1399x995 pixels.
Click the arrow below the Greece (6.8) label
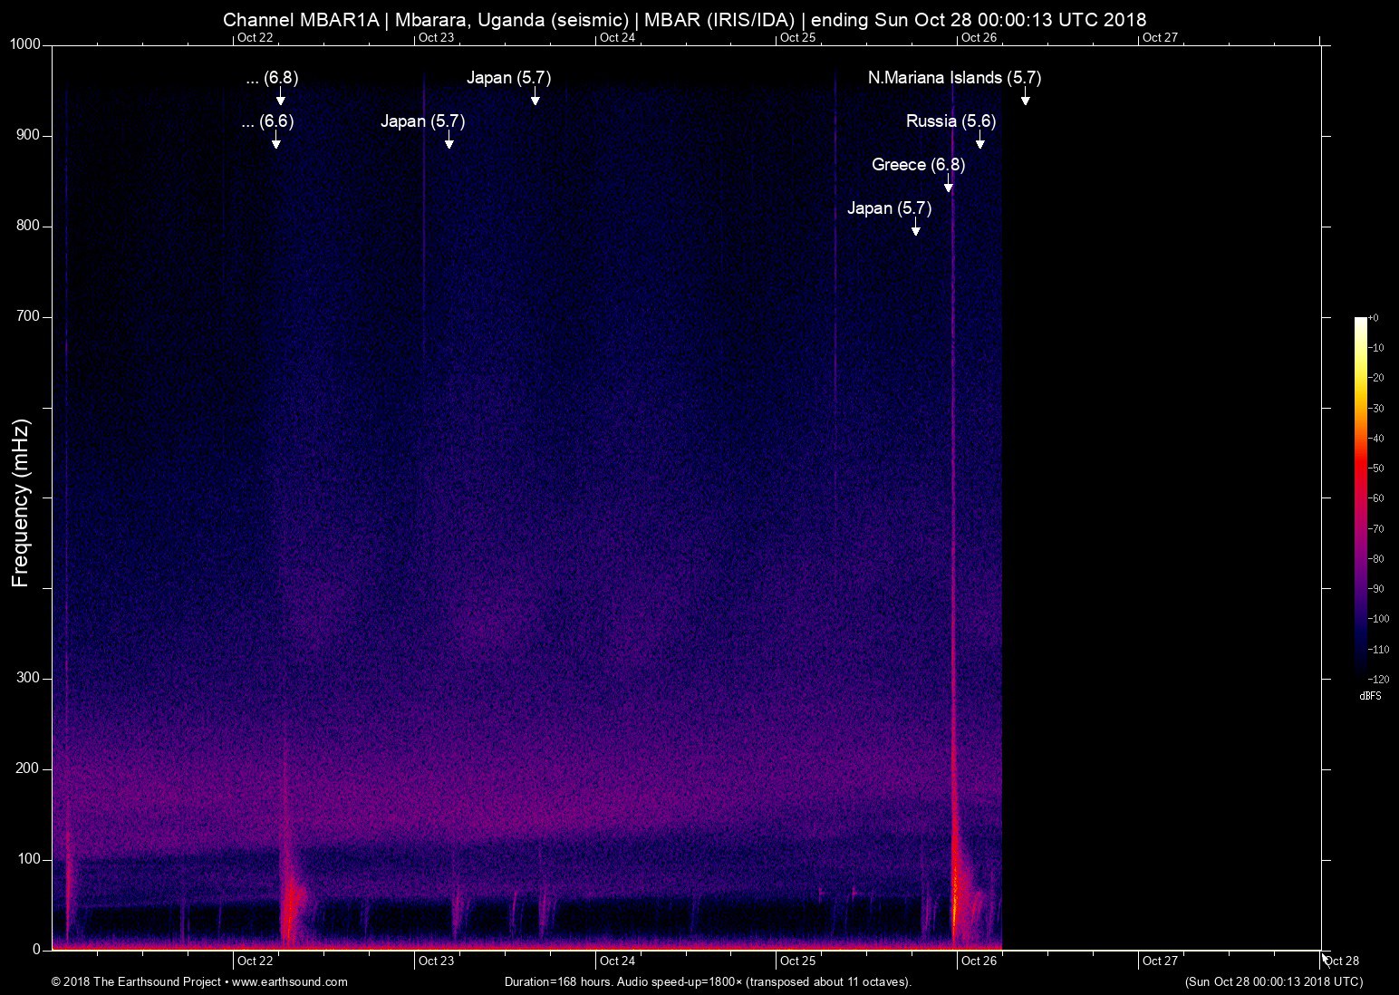point(949,184)
